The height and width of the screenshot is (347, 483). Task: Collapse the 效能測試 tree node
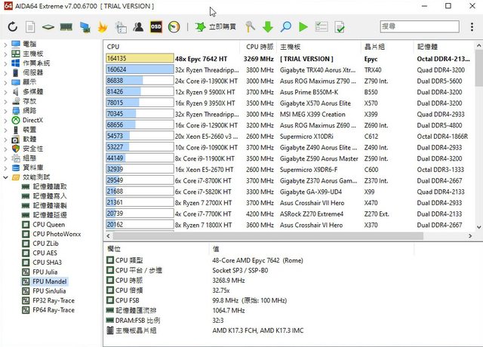6,177
